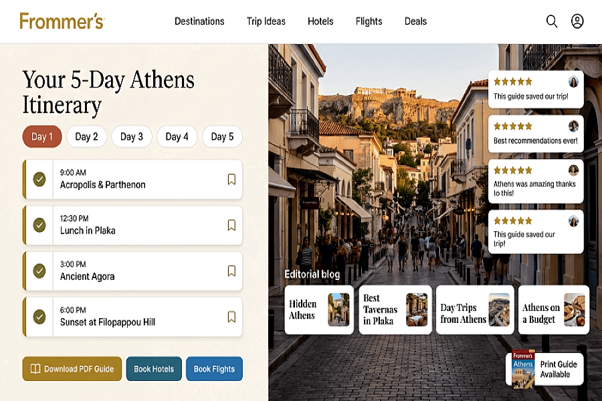
Task: Click the '9:00 AM' time label
Action: 73,172
